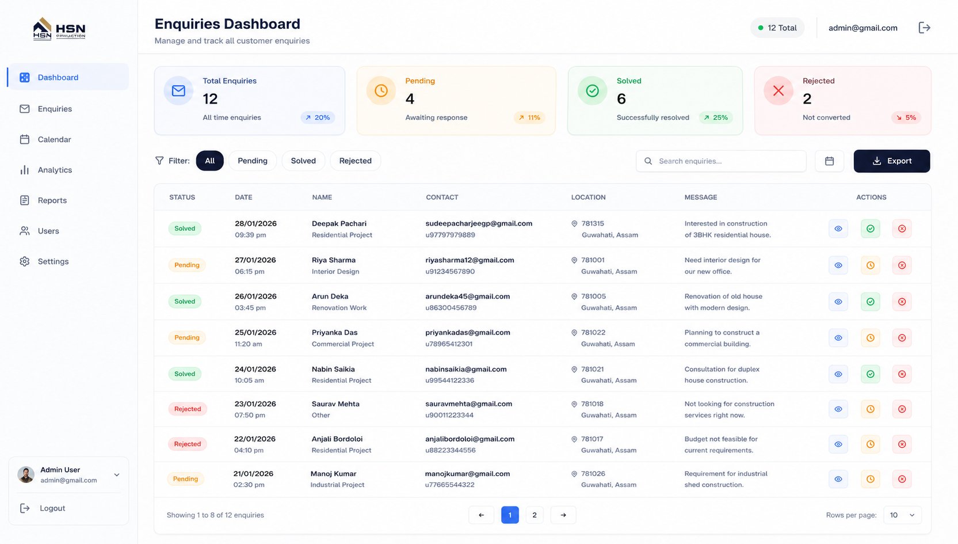Click the DATE column header
Viewport: 958px width, 544px height.
click(x=243, y=197)
